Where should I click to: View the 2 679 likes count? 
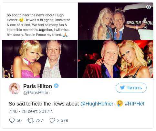[63, 120]
